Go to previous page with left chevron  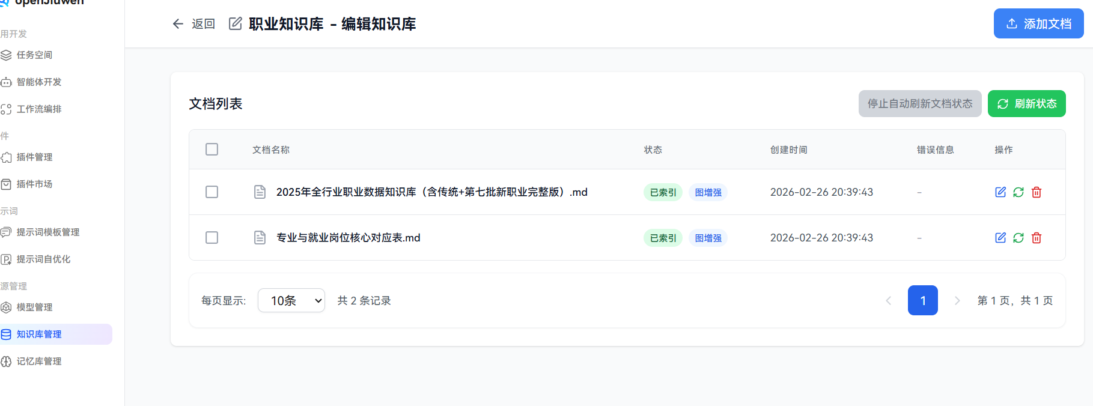coord(889,300)
